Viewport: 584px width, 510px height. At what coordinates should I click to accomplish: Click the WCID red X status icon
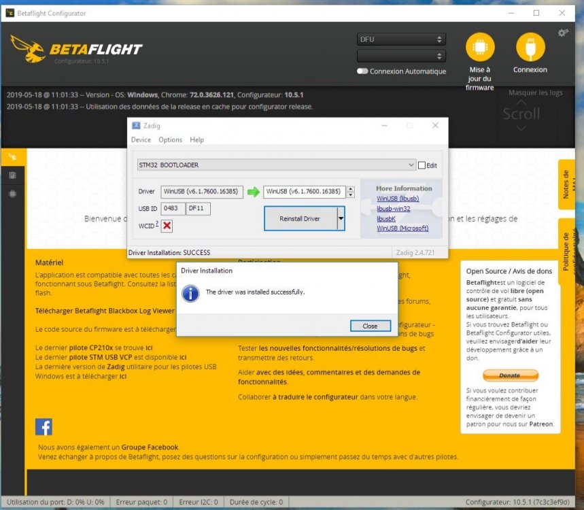[167, 225]
